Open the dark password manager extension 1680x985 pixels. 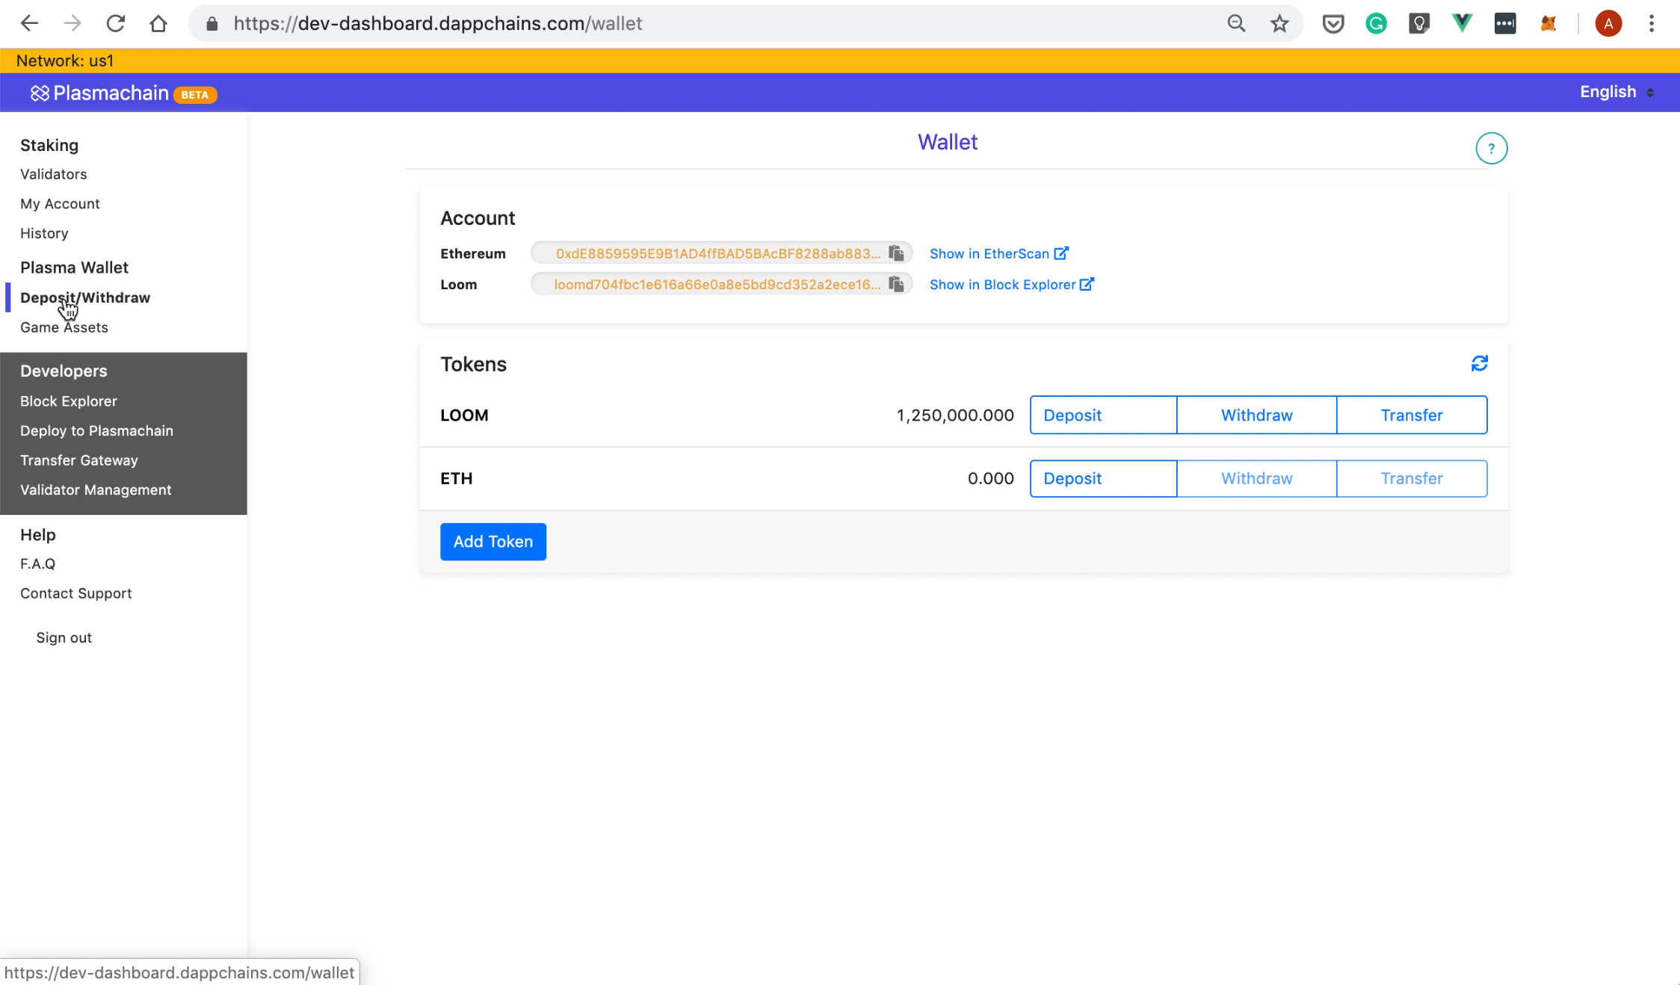(x=1505, y=24)
